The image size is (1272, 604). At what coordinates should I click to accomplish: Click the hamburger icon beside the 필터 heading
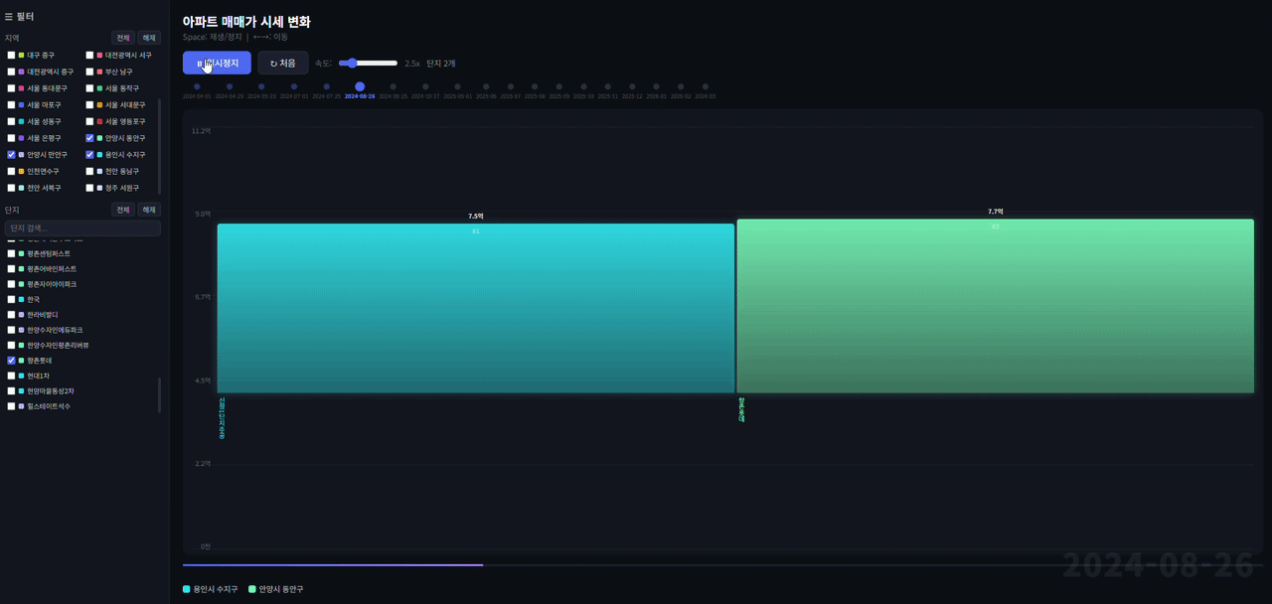[x=9, y=17]
